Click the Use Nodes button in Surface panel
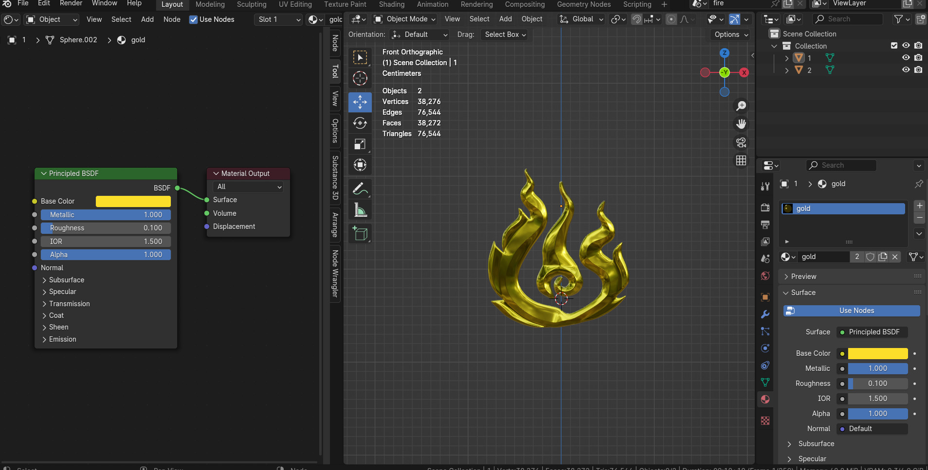Screen dimensions: 928x470 tap(852, 311)
